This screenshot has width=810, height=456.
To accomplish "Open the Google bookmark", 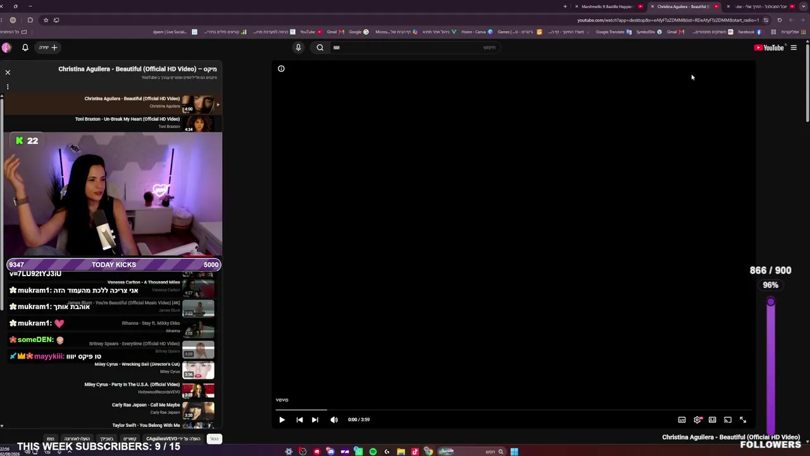I will (x=359, y=32).
